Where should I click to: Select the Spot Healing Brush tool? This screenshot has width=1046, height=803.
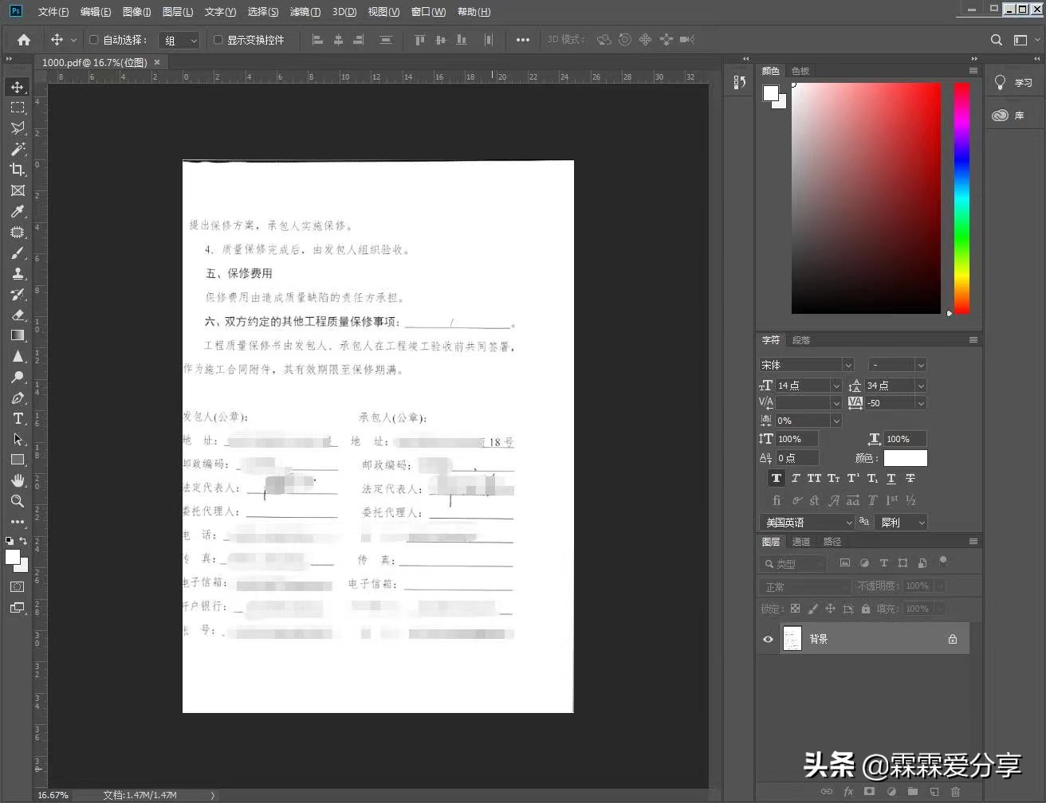(x=18, y=233)
